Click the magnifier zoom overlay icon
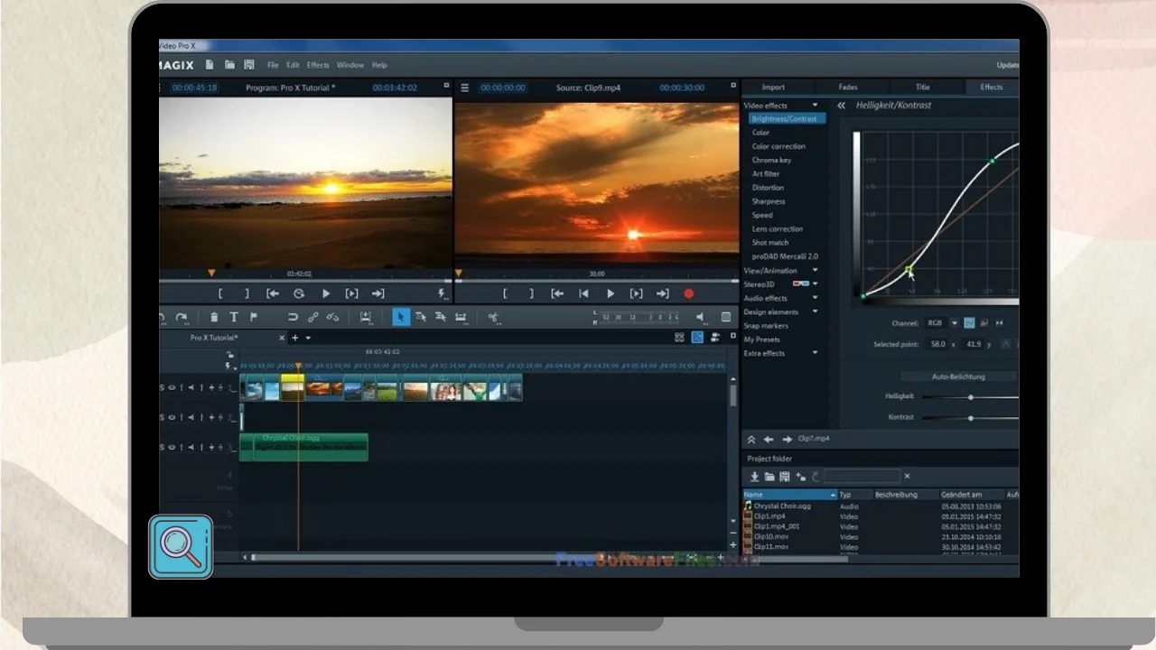1156x650 pixels. tap(181, 547)
